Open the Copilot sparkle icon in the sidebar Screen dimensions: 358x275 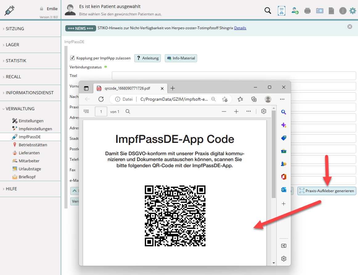click(283, 125)
